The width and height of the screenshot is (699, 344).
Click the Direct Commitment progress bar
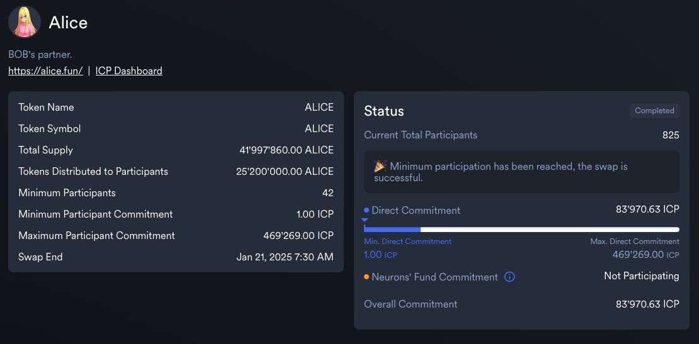(x=521, y=230)
